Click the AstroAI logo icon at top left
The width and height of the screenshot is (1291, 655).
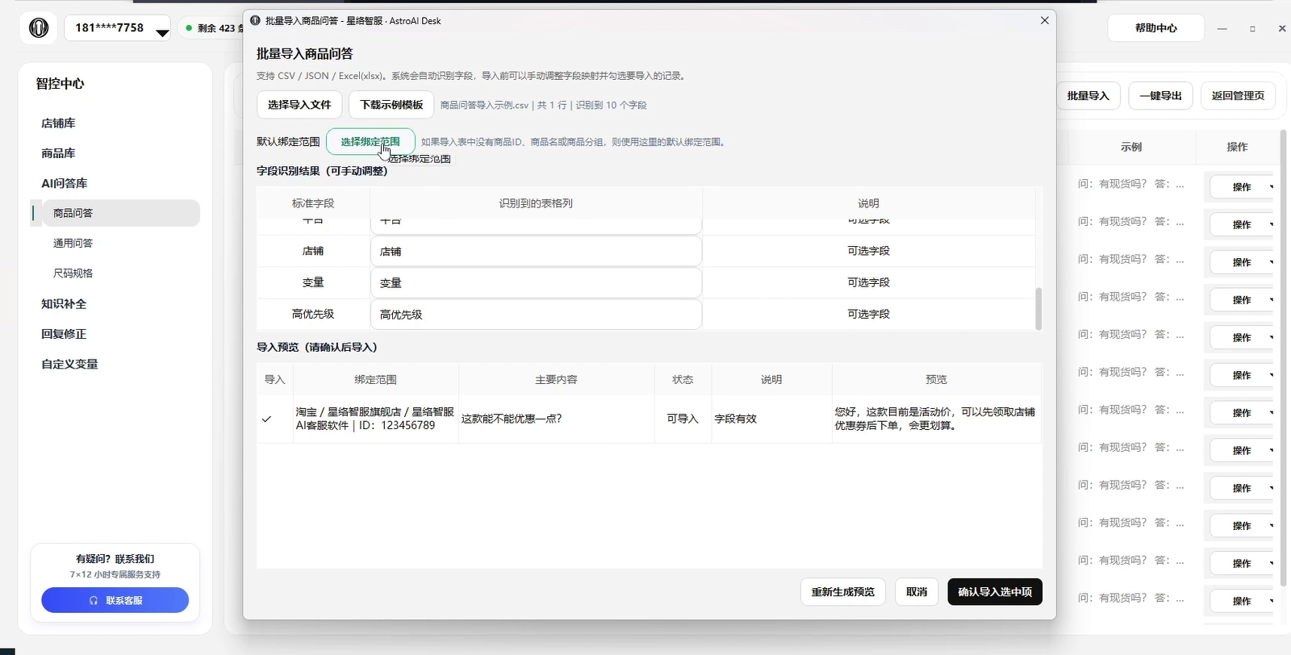(39, 28)
